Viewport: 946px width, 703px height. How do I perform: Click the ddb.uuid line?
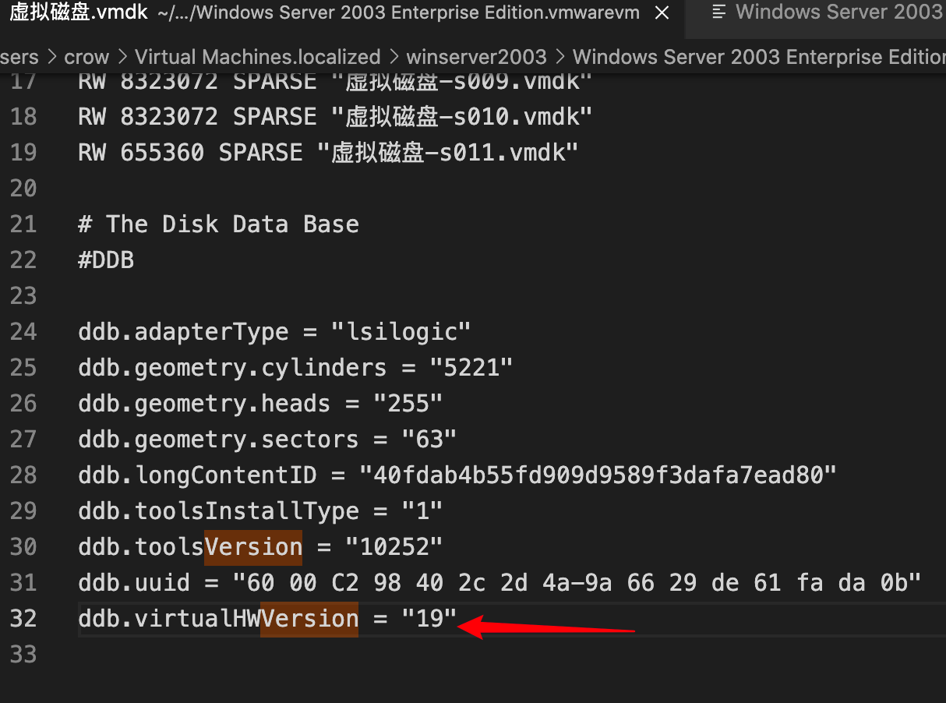pyautogui.click(x=499, y=582)
